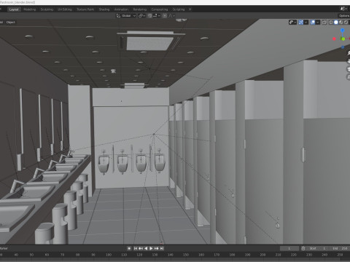
Task: Click frame 100 on timeline ruler
Action: click(109, 255)
